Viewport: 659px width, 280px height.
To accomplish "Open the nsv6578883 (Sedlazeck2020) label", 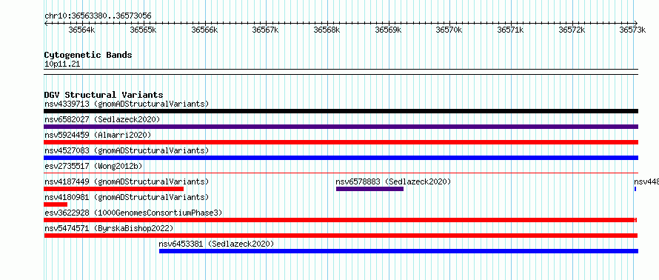I will click(x=393, y=181).
